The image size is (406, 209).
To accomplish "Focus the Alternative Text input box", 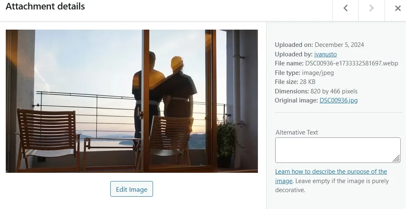I will [x=338, y=150].
